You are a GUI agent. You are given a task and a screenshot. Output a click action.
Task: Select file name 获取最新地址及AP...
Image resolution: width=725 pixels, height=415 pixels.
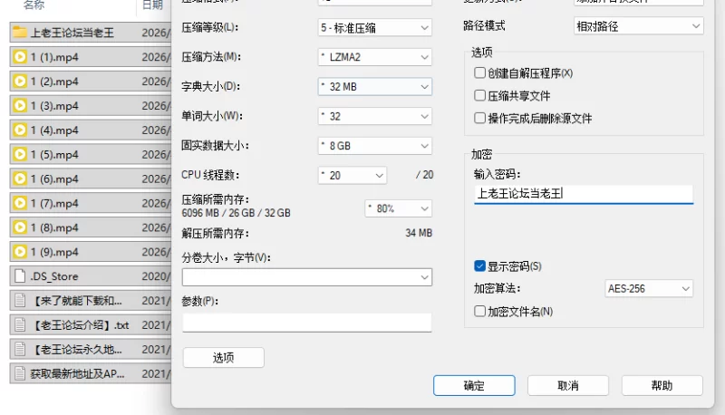pos(77,374)
